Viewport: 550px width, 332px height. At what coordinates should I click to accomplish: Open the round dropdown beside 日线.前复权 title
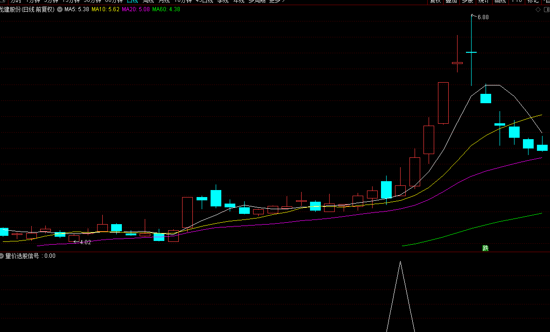60,9
